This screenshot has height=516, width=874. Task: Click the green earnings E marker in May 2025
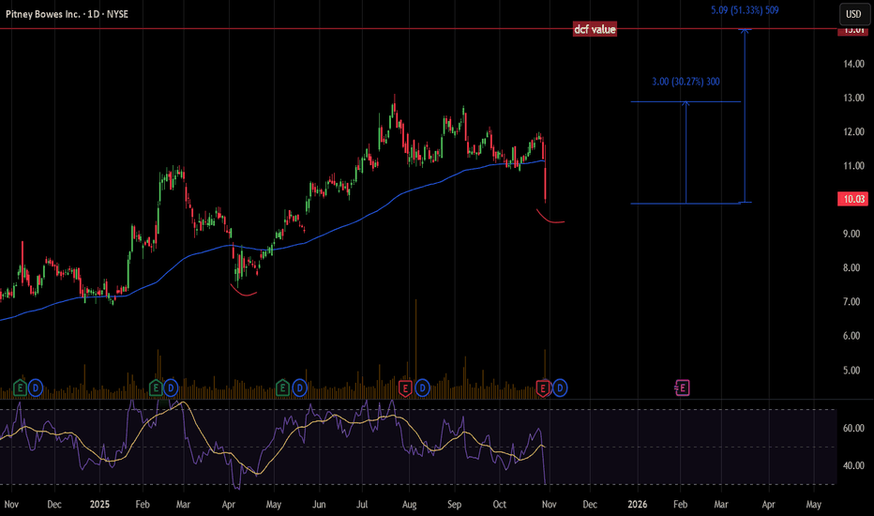pyautogui.click(x=282, y=387)
